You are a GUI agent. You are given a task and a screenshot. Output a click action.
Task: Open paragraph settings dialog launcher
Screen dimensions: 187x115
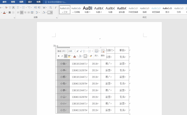57,18
